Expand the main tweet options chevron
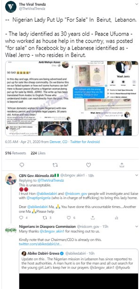140x289 pixels. tap(136, 4)
